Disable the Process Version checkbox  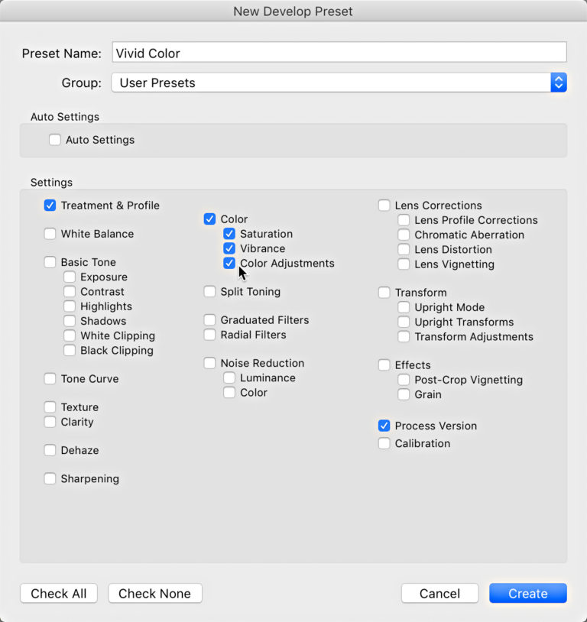384,426
